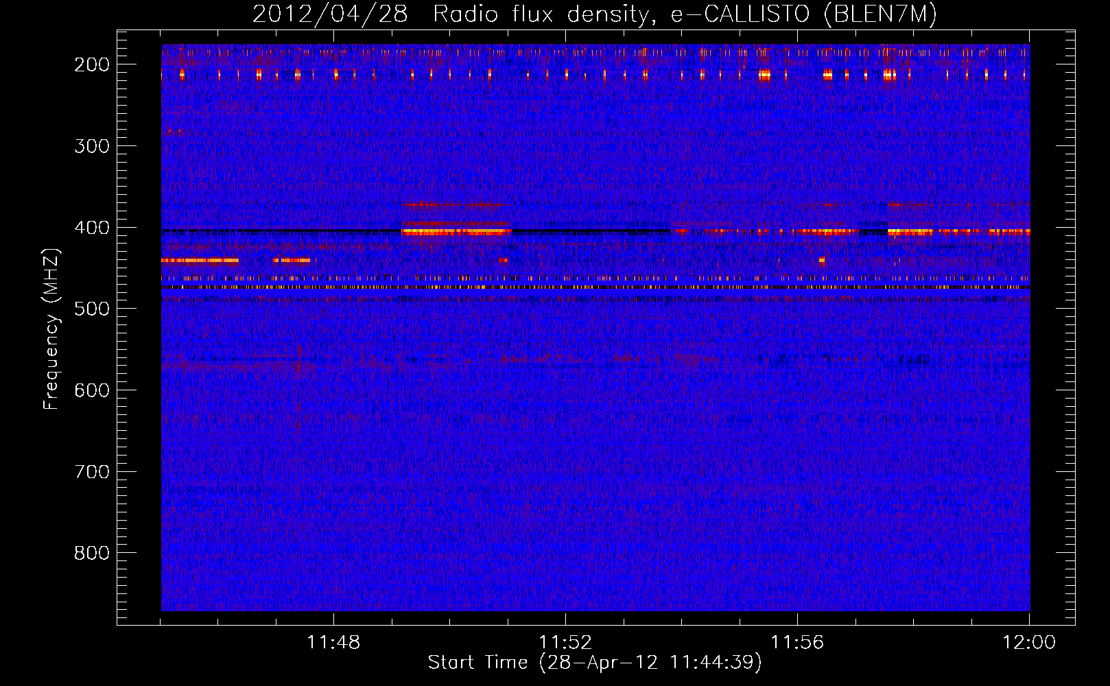Click the 500 frequency tick label
1110x686 pixels.
pos(92,309)
